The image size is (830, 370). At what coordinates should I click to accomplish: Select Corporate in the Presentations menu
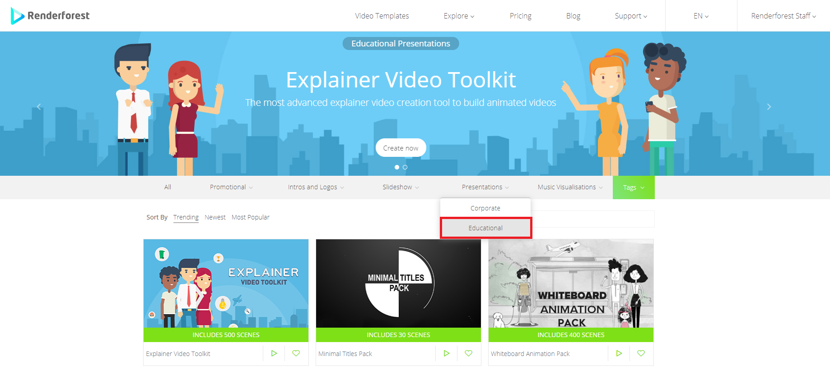click(x=485, y=208)
